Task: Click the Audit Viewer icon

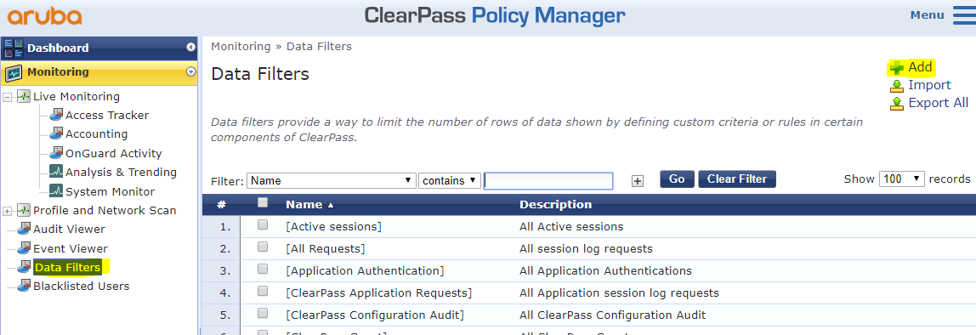Action: (x=24, y=229)
